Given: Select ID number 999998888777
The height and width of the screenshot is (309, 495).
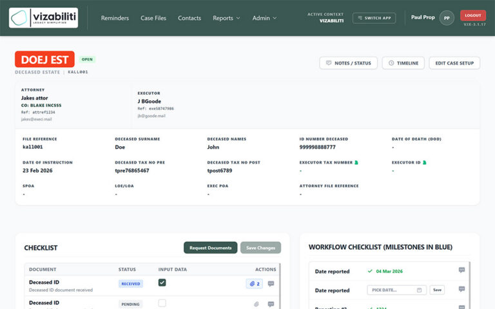Looking at the screenshot, I should [317, 147].
